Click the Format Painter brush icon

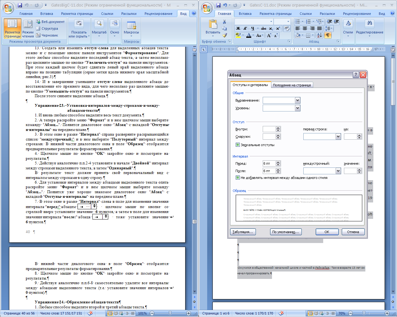(225, 35)
